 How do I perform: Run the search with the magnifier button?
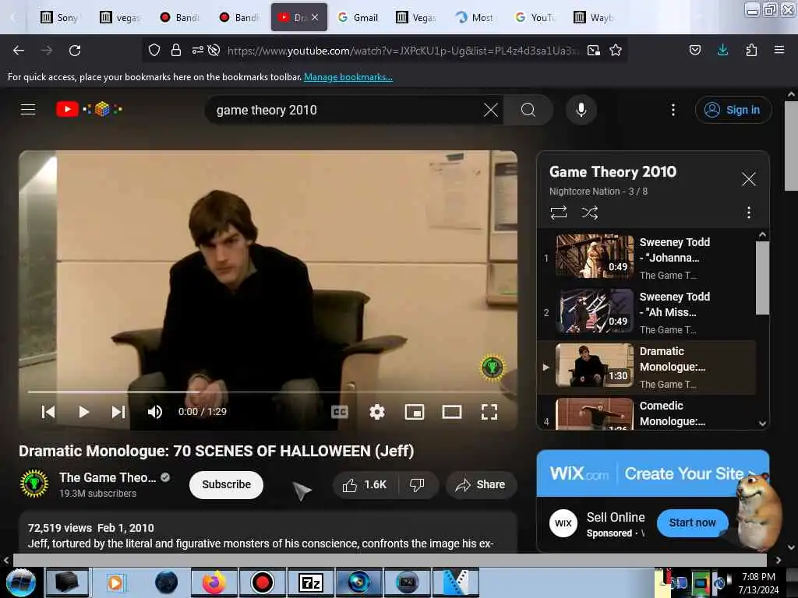[528, 110]
